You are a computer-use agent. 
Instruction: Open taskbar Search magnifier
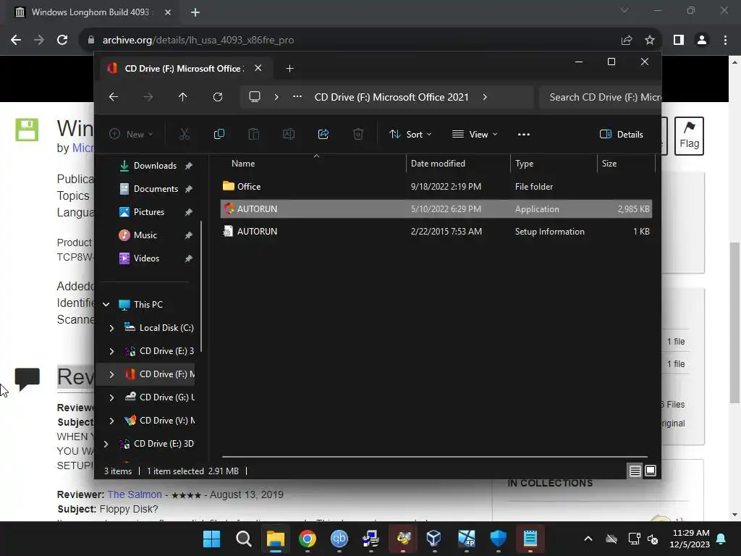pos(243,539)
